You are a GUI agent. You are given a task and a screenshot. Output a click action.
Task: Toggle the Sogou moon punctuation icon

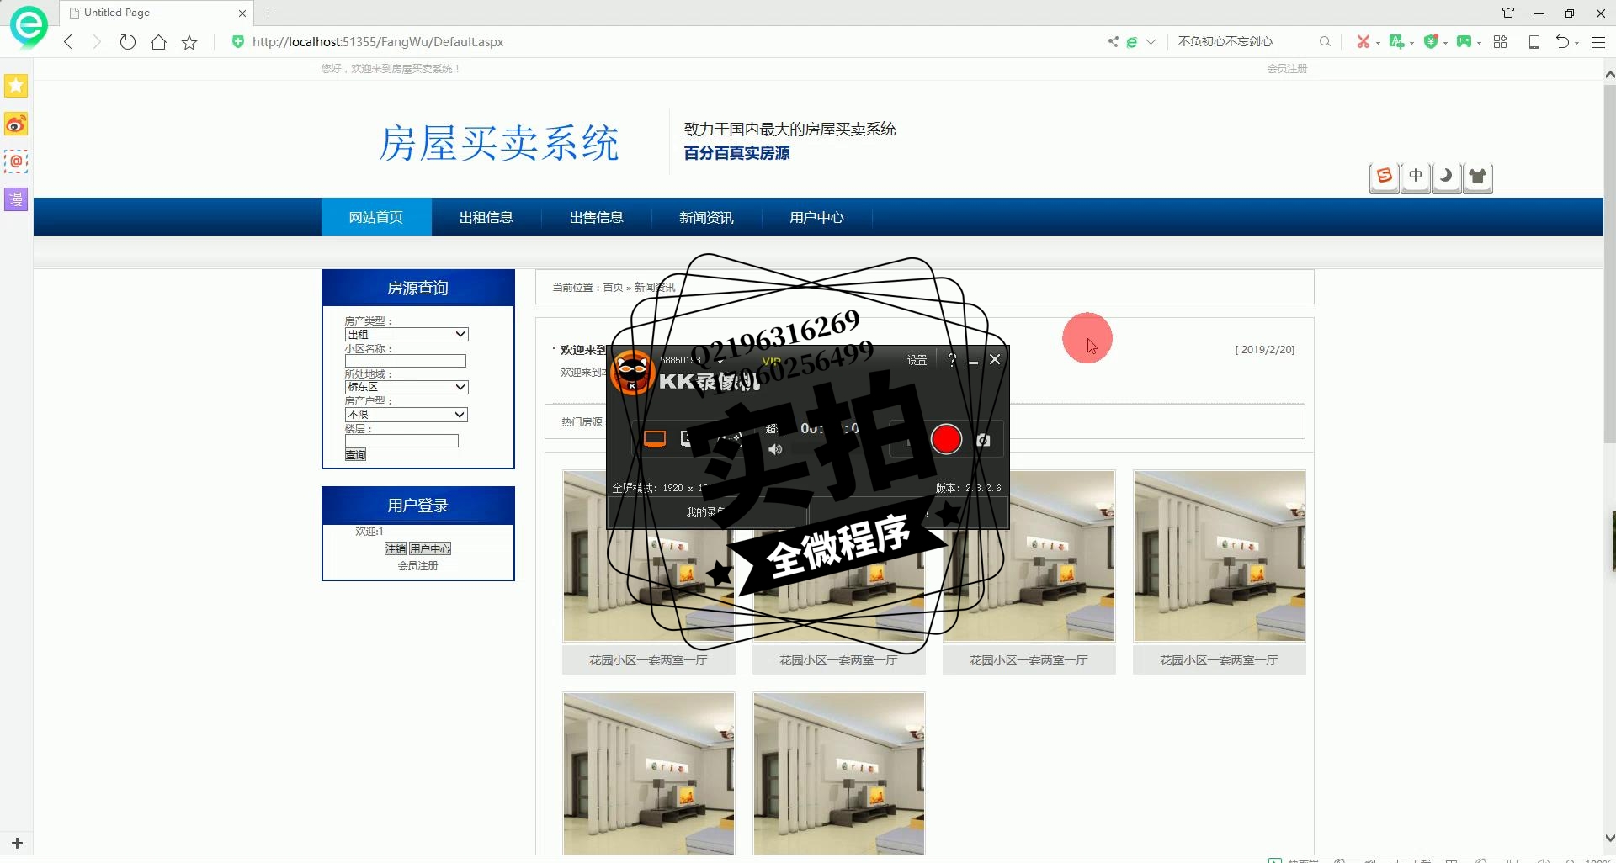click(1446, 177)
